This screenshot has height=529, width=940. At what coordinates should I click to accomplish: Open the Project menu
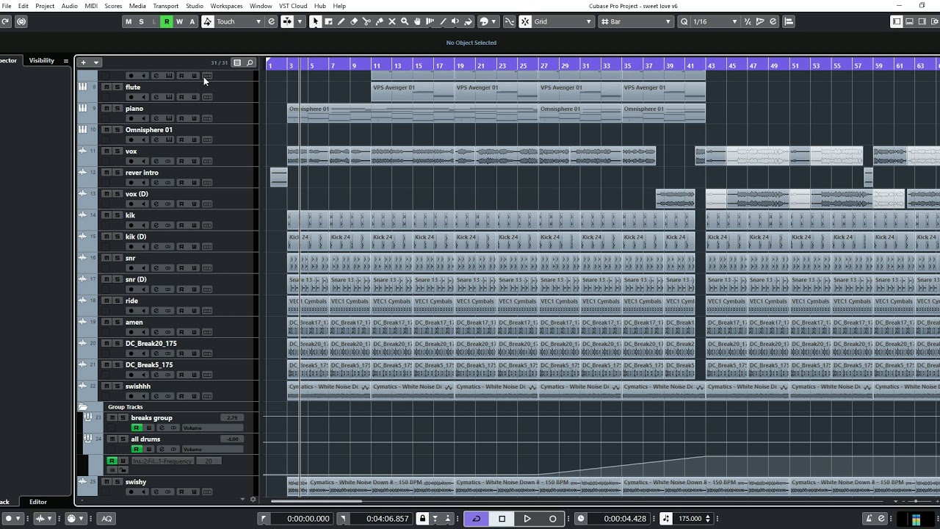[45, 6]
